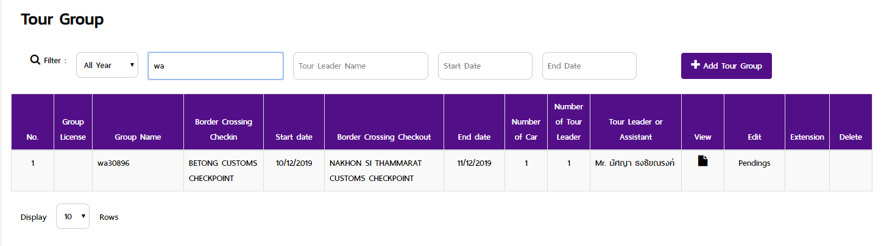Click the Pendings link in Edit column
The width and height of the screenshot is (881, 246).
[754, 163]
